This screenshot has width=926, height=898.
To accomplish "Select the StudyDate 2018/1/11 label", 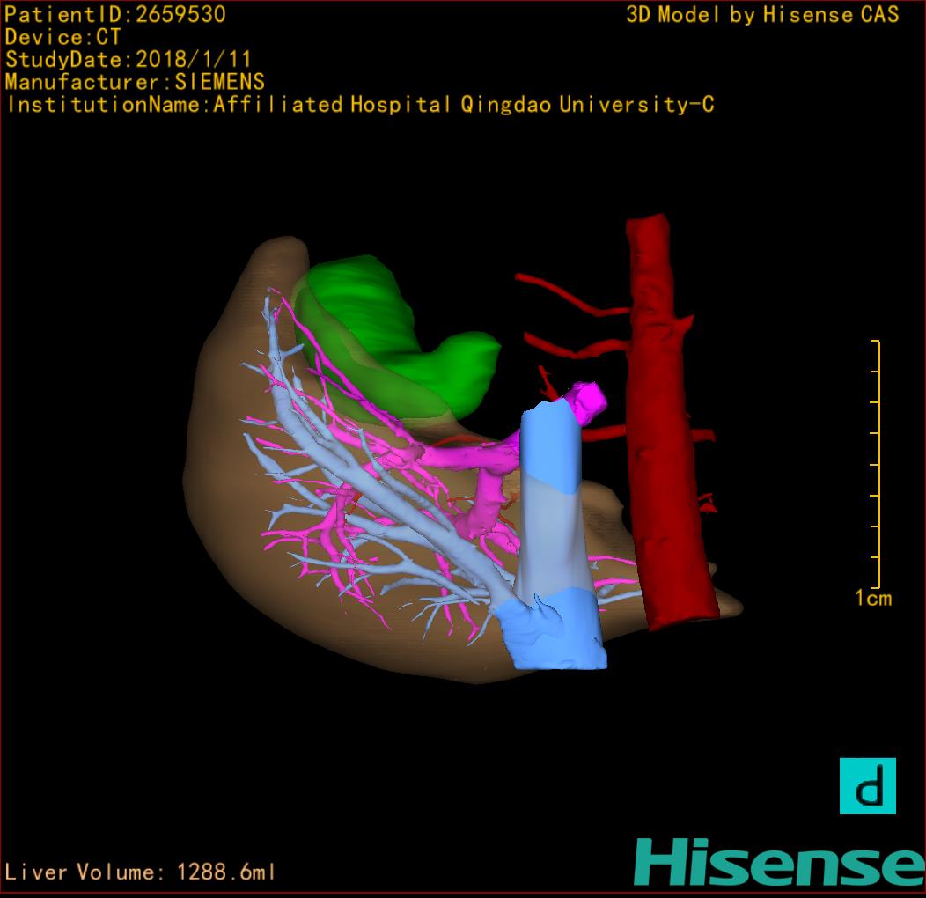I will click(x=129, y=60).
